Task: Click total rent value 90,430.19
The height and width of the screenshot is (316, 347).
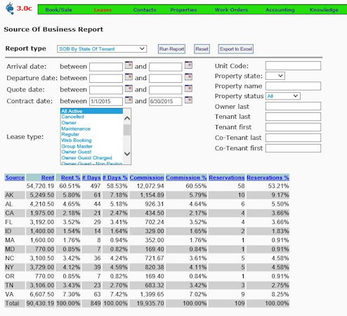Action: [x=40, y=303]
